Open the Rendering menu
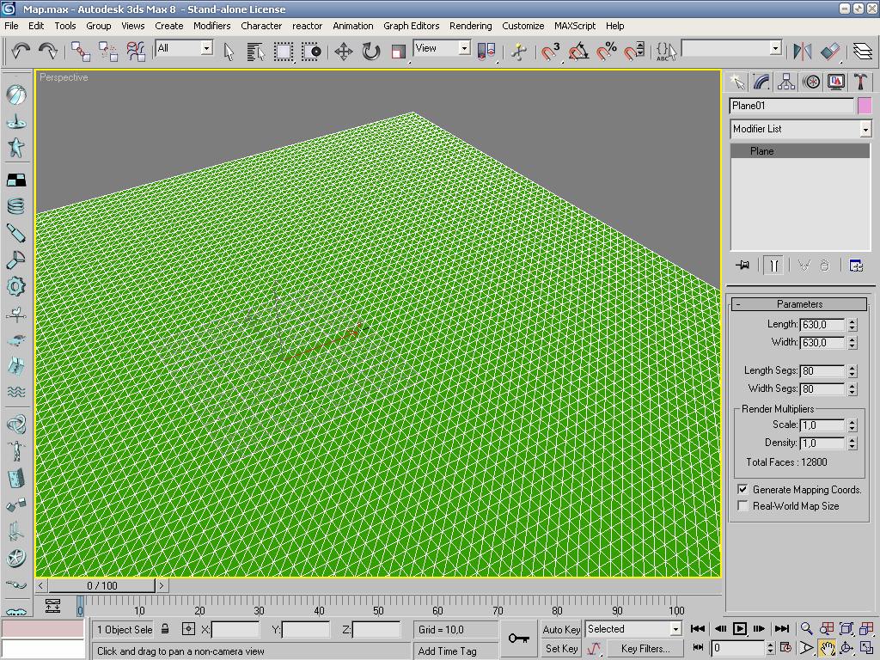The height and width of the screenshot is (660, 880). point(470,26)
